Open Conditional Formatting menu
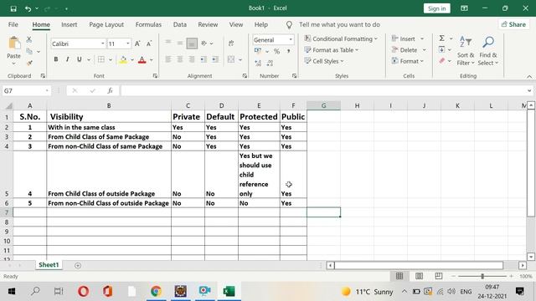Viewport: 536px width, 301px height. [x=341, y=39]
